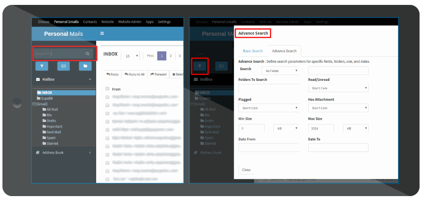Go to page 3 in inbox pagination
Screen dimensions: 422x201
180,56
